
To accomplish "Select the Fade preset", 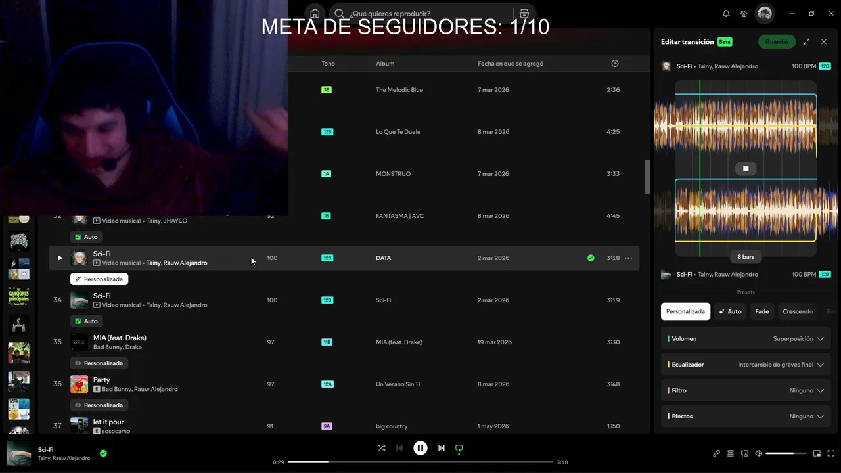I will coord(762,311).
